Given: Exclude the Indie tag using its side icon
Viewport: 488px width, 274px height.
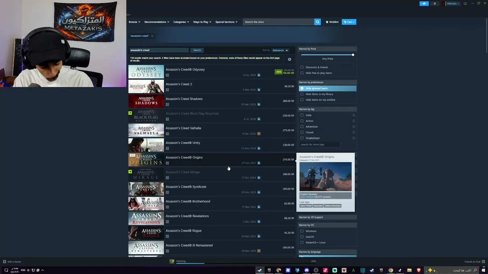Looking at the screenshot, I should pyautogui.click(x=354, y=115).
